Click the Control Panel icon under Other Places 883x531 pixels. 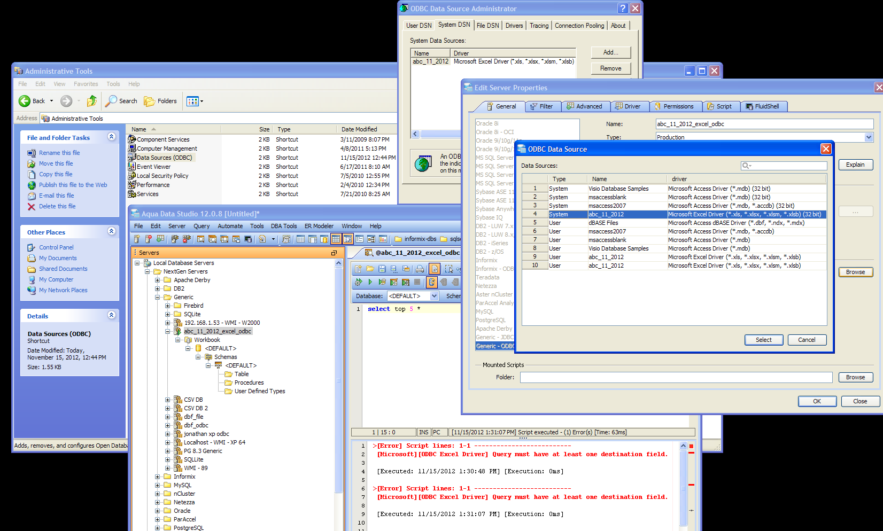click(32, 247)
